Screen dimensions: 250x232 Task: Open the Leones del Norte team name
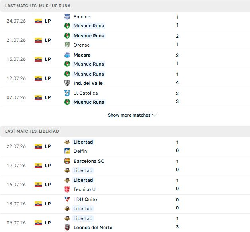click(93, 228)
